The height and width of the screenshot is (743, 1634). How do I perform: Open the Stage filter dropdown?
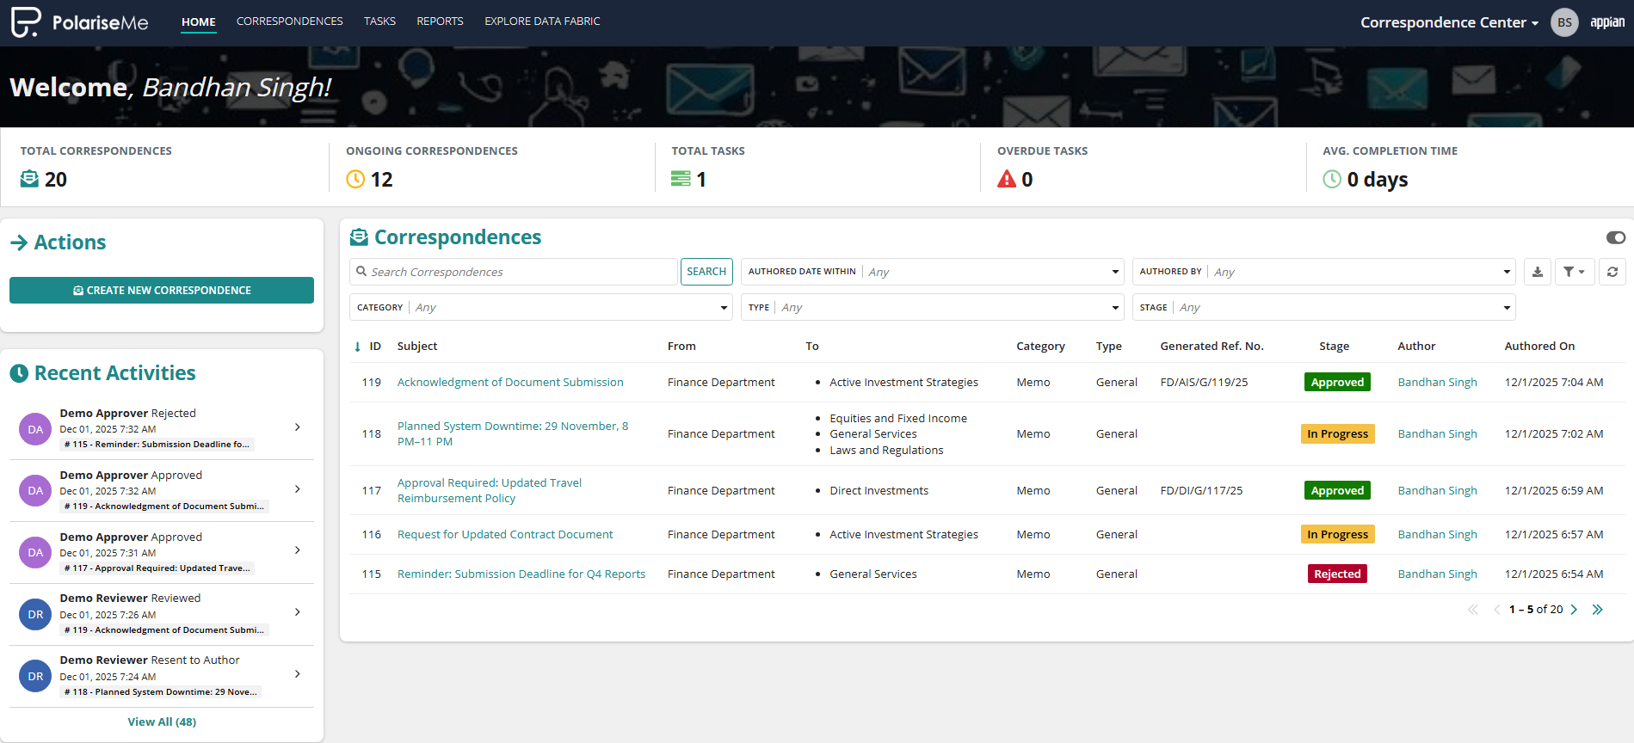point(1506,308)
